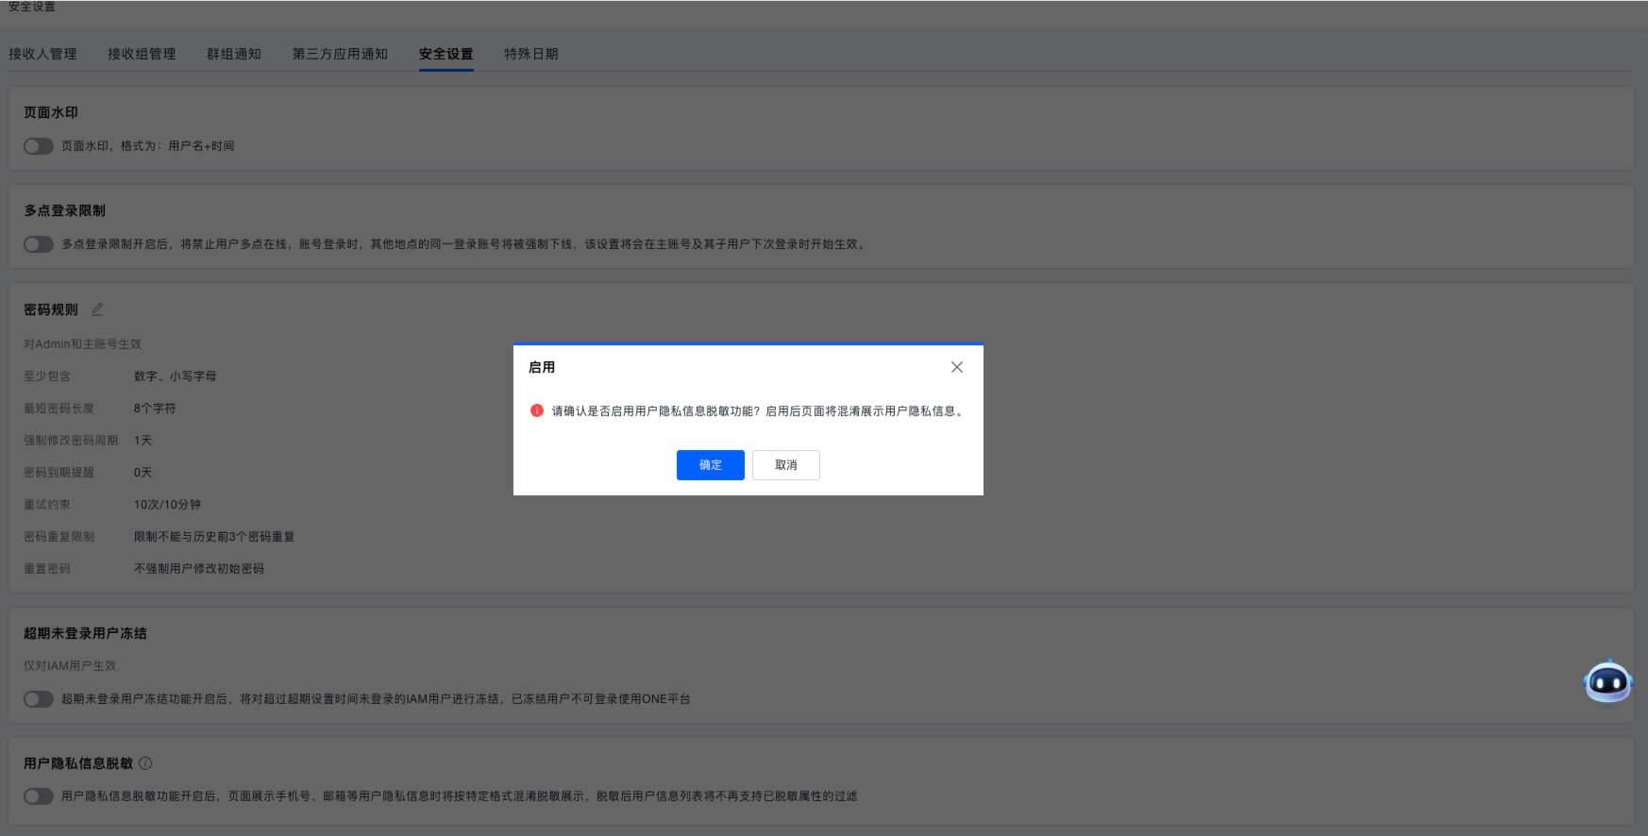Image resolution: width=1648 pixels, height=836 pixels.
Task: Toggle the 页面水印 switch
Action: pyautogui.click(x=39, y=146)
